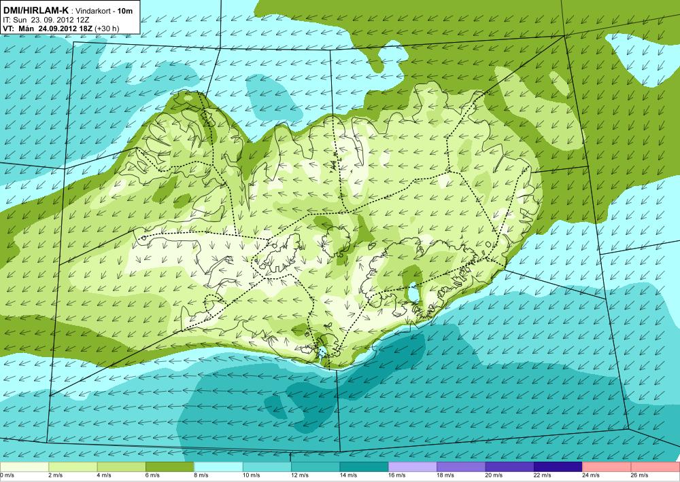Select the violet-blue 20–22 m/s legend swatch
This screenshot has width=680, height=482.
point(510,467)
